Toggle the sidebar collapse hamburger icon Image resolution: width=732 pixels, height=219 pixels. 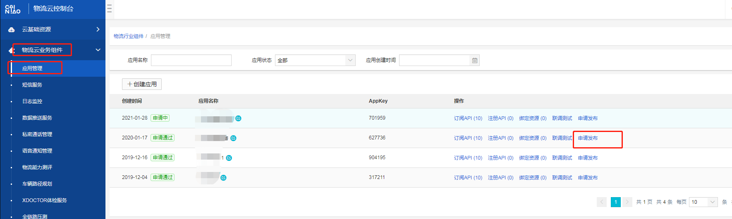pyautogui.click(x=110, y=9)
